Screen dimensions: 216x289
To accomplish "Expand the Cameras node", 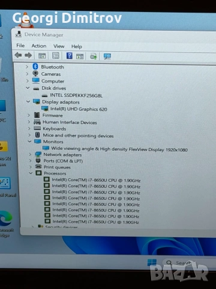I will [27, 74].
